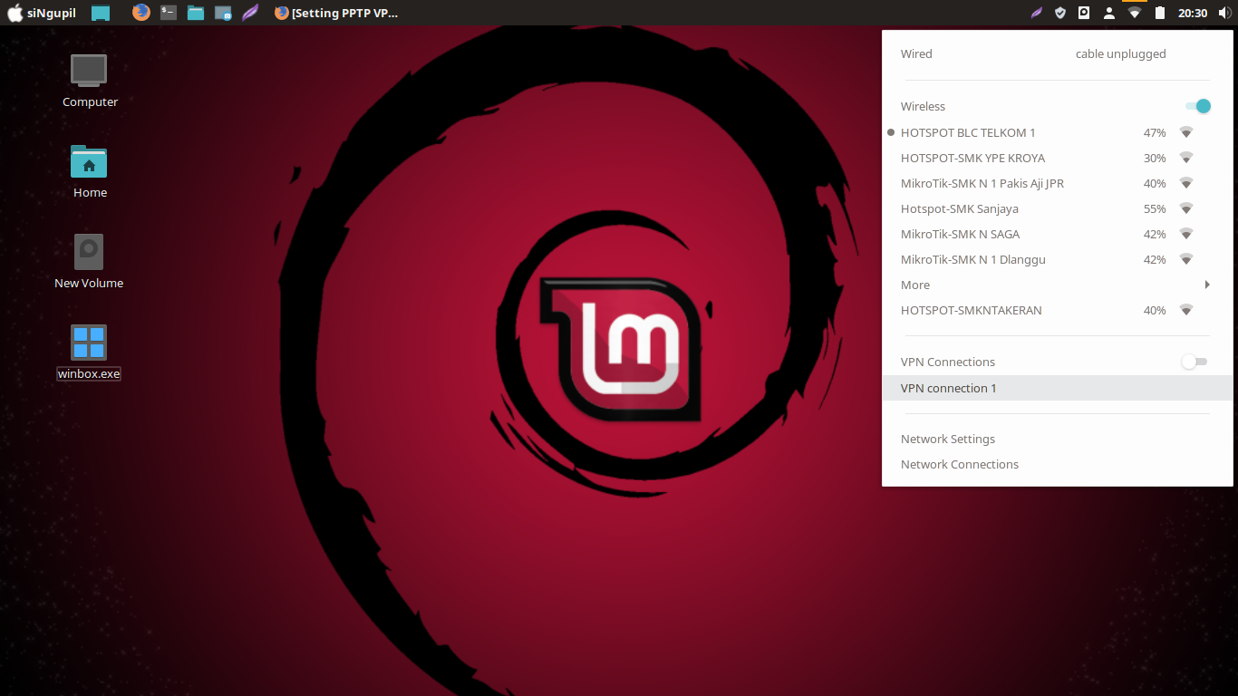Click signal icon for HOTSPOT BLC TELKOM 1
Viewport: 1238px width, 696px height.
[x=1185, y=132]
